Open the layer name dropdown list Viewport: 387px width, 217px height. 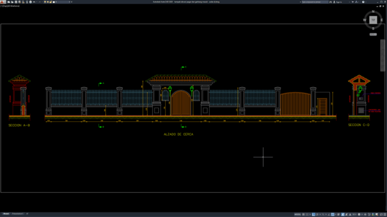(x=70, y=2)
